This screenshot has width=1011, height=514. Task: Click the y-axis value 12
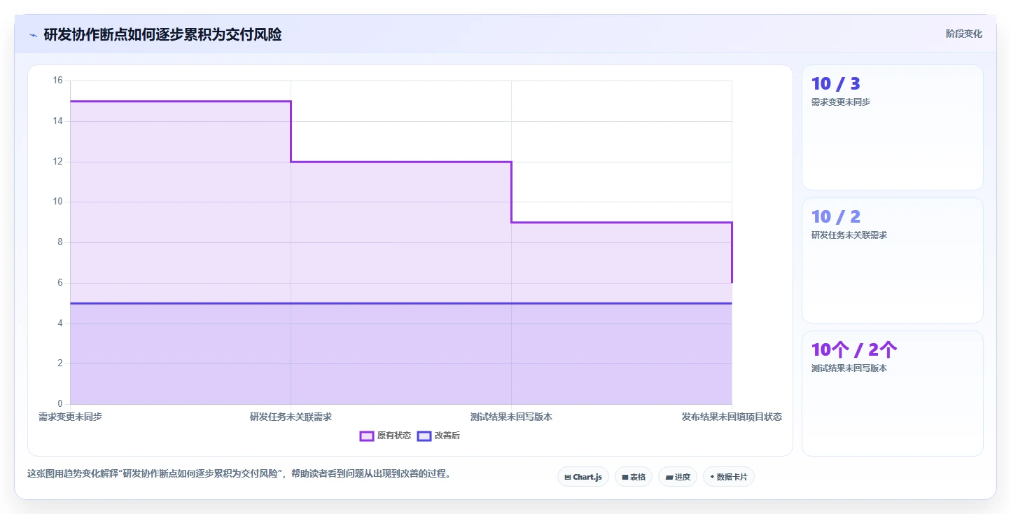pyautogui.click(x=57, y=162)
